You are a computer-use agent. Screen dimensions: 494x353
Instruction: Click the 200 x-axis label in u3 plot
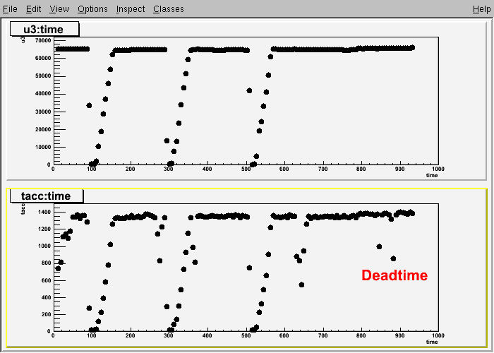tap(130, 169)
